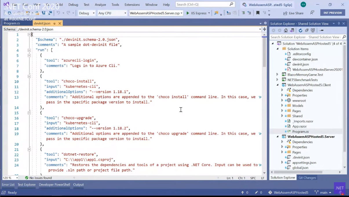
Task: Open the Analyze menu
Action: [x=101, y=5]
